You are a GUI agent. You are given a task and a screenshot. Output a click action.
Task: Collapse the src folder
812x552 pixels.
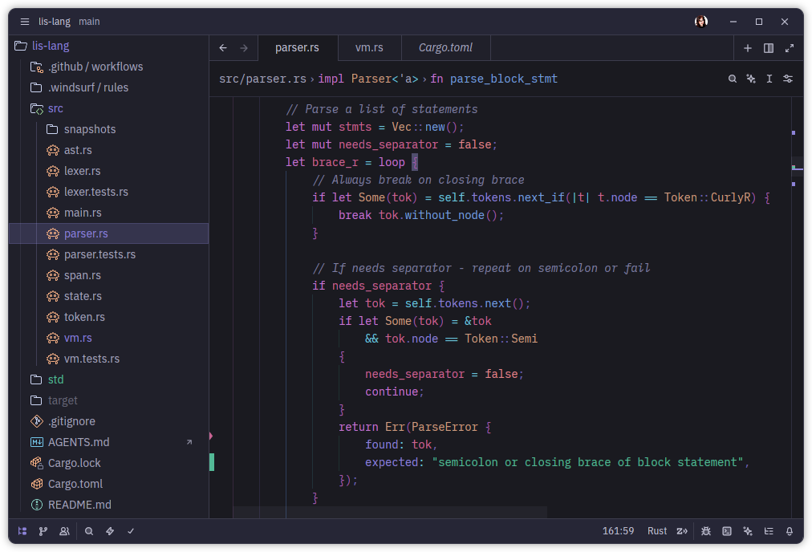point(109,108)
